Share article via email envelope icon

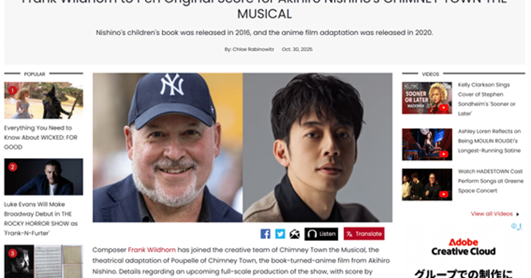[295, 234]
